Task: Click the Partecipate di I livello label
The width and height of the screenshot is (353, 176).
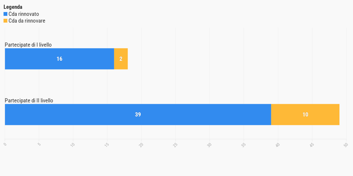Action: pos(28,45)
